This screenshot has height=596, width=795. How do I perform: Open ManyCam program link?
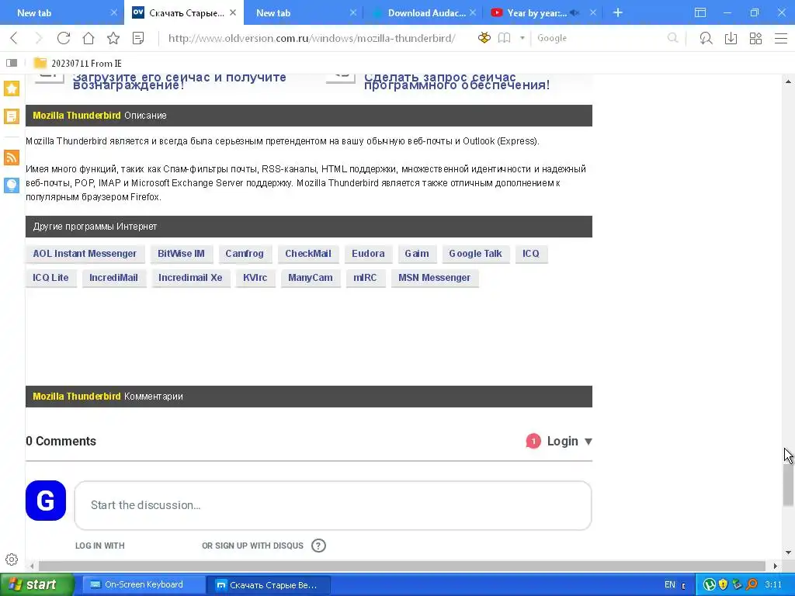(311, 278)
